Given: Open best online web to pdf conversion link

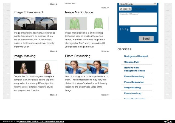Looking at the screenshot, I should click(x=42, y=122).
